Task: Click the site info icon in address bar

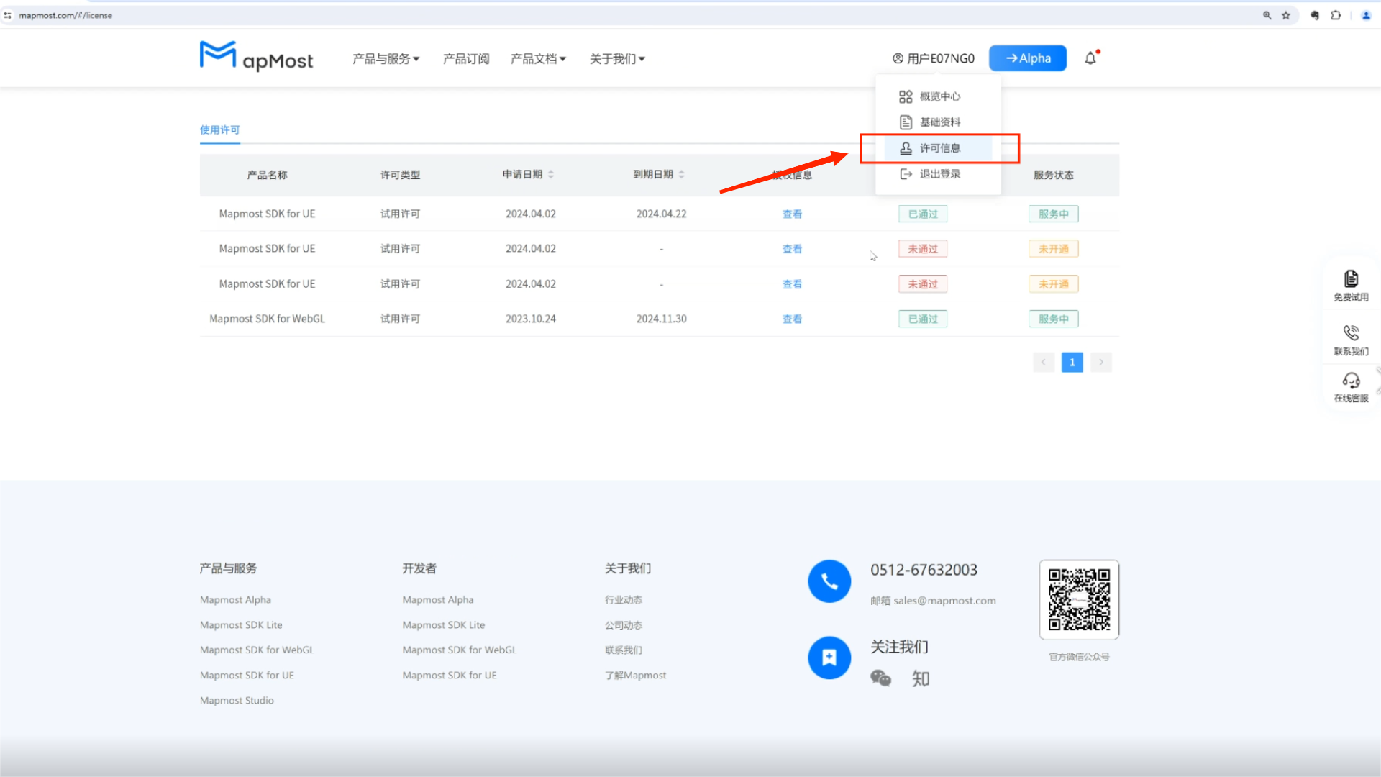Action: (8, 15)
